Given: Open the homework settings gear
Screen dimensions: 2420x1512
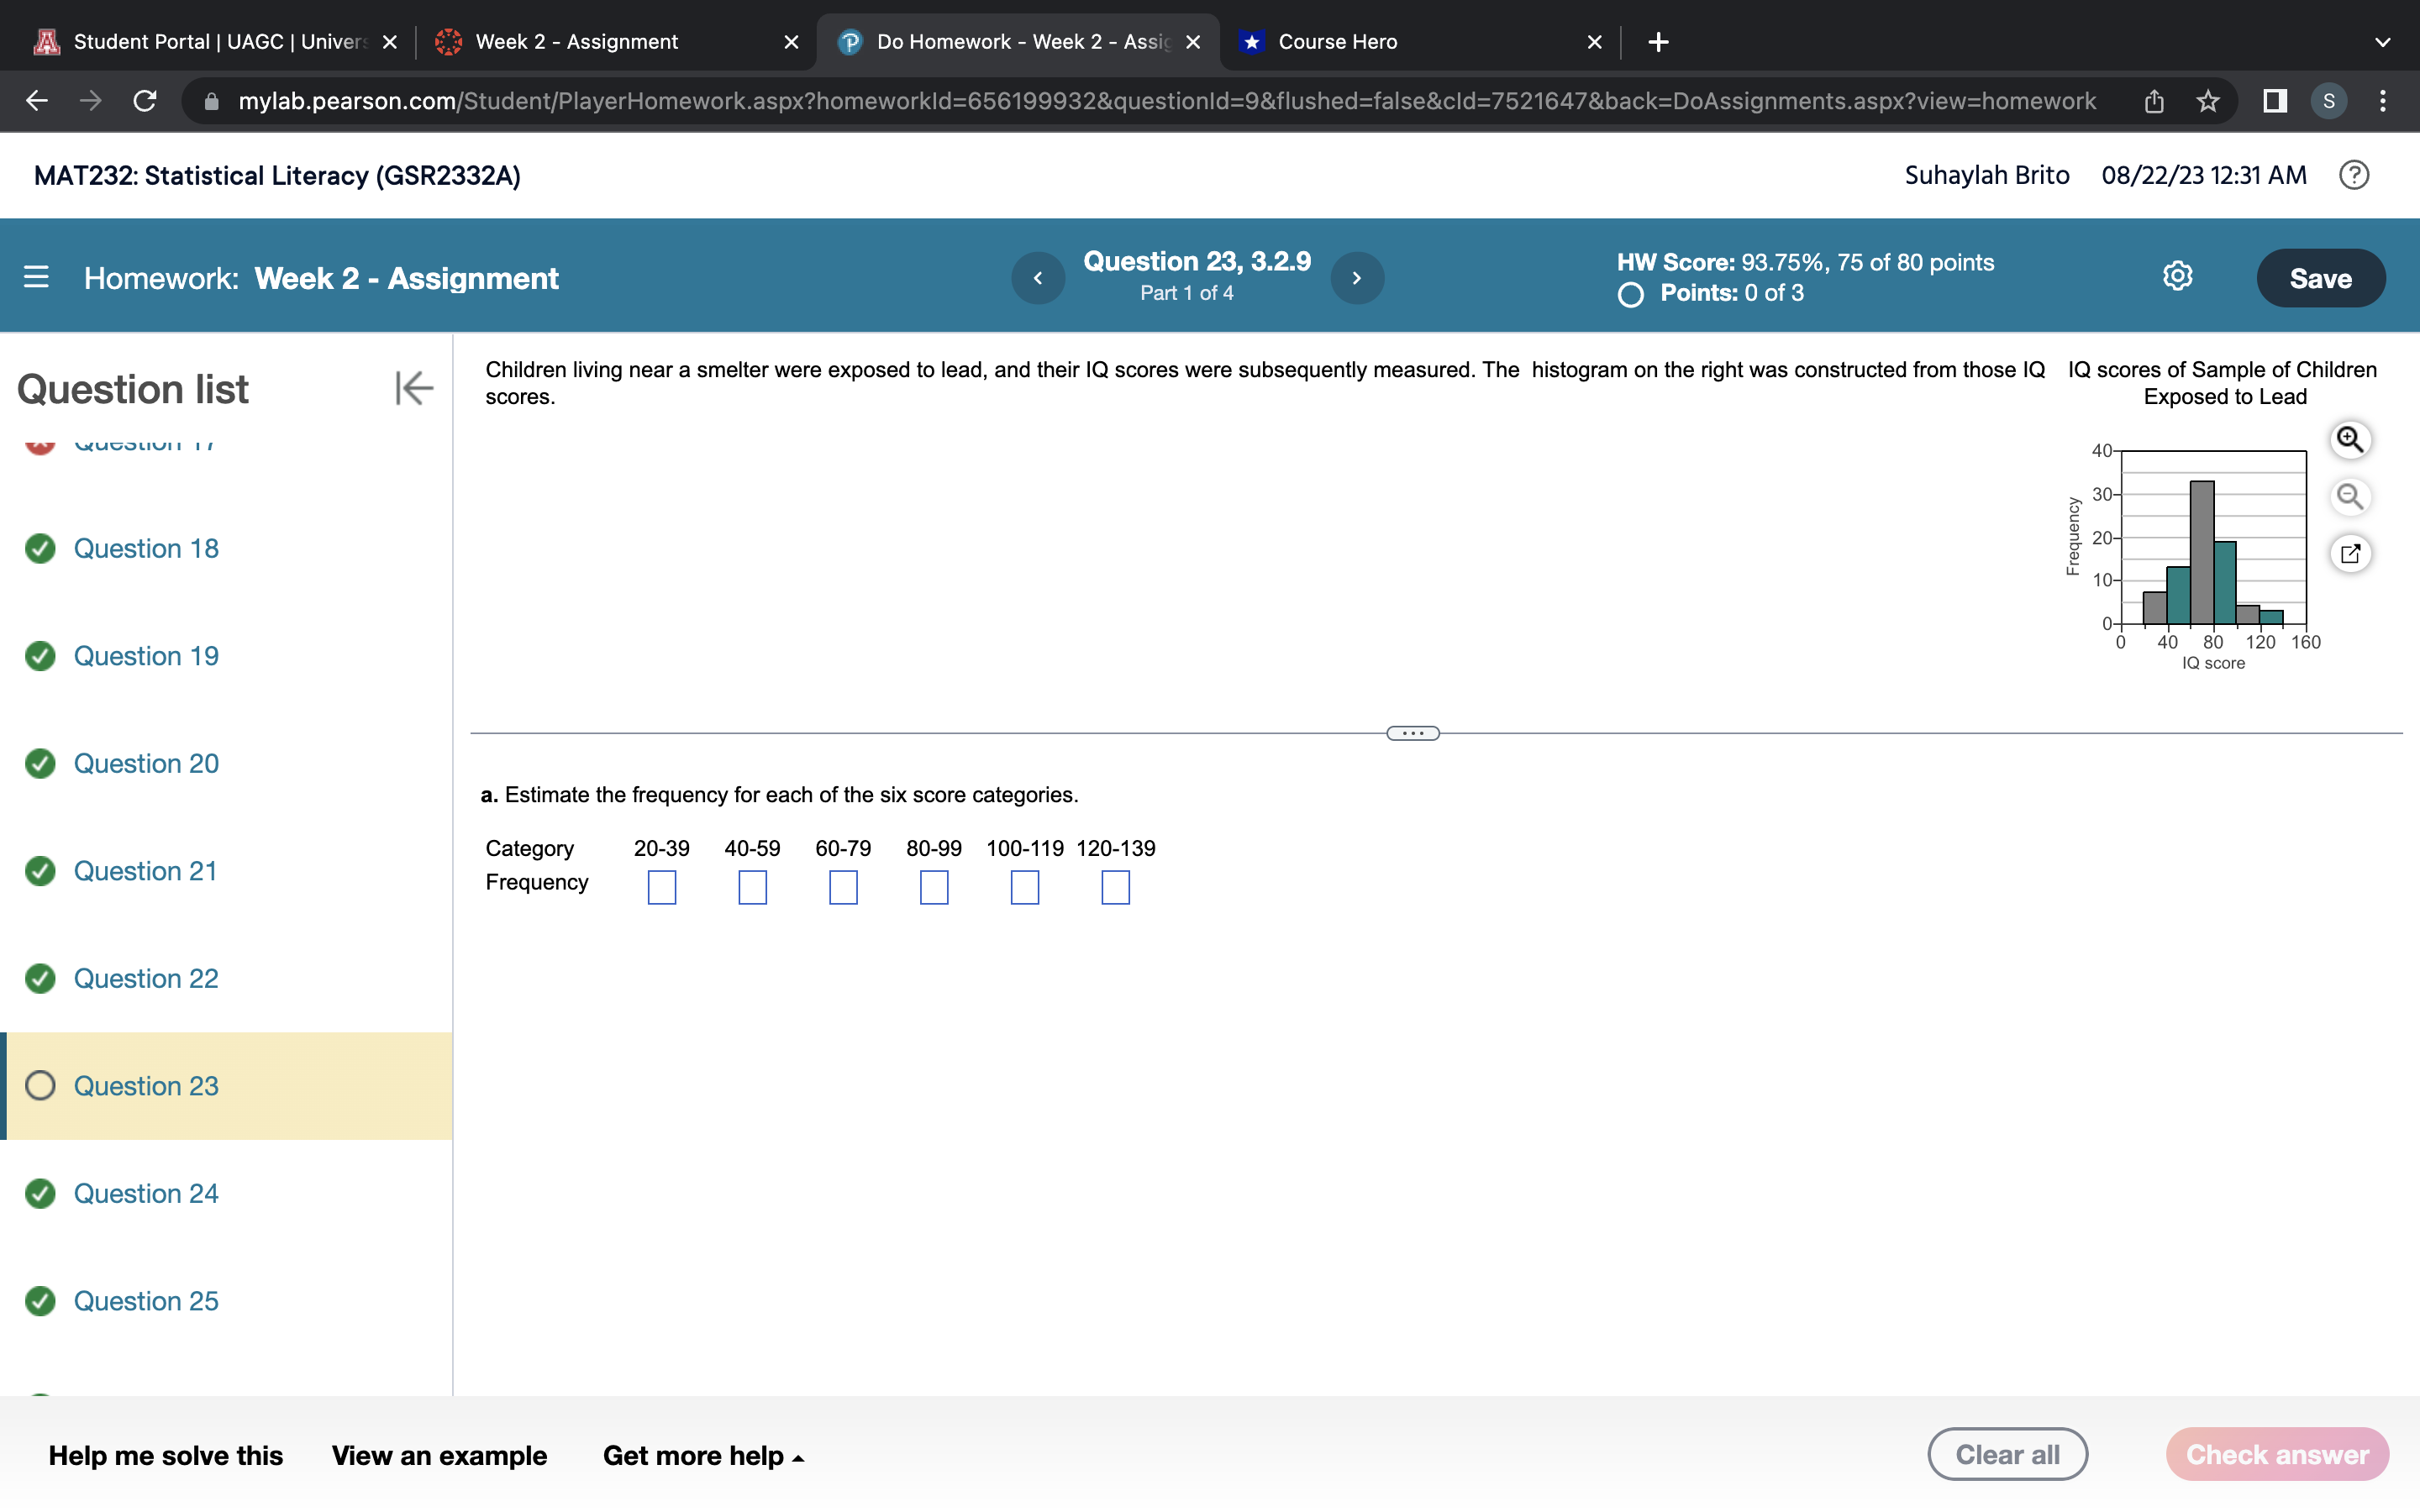Looking at the screenshot, I should coord(2176,277).
